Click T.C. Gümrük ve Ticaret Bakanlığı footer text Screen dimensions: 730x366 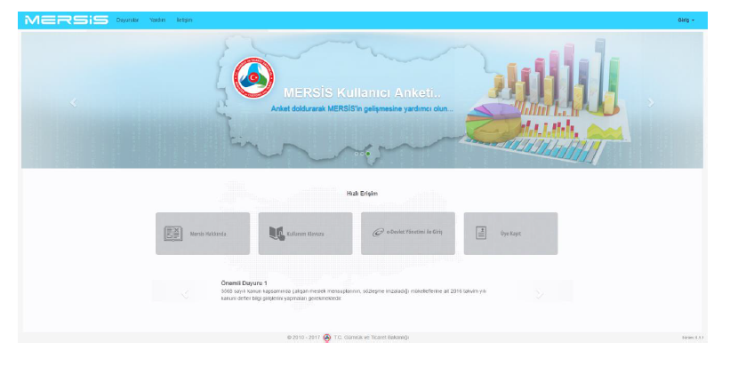[371, 338]
